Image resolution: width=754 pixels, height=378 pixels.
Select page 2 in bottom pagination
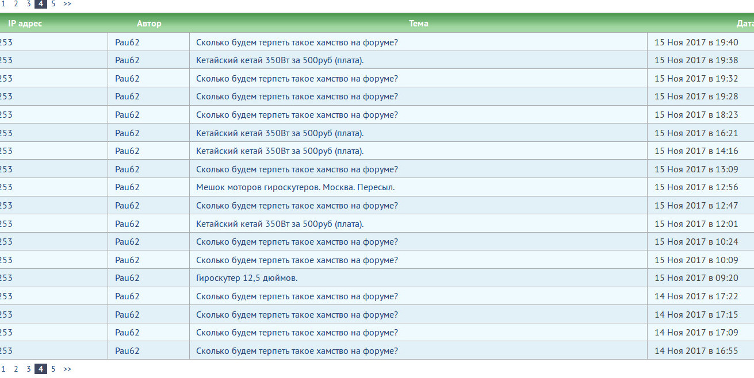16,369
